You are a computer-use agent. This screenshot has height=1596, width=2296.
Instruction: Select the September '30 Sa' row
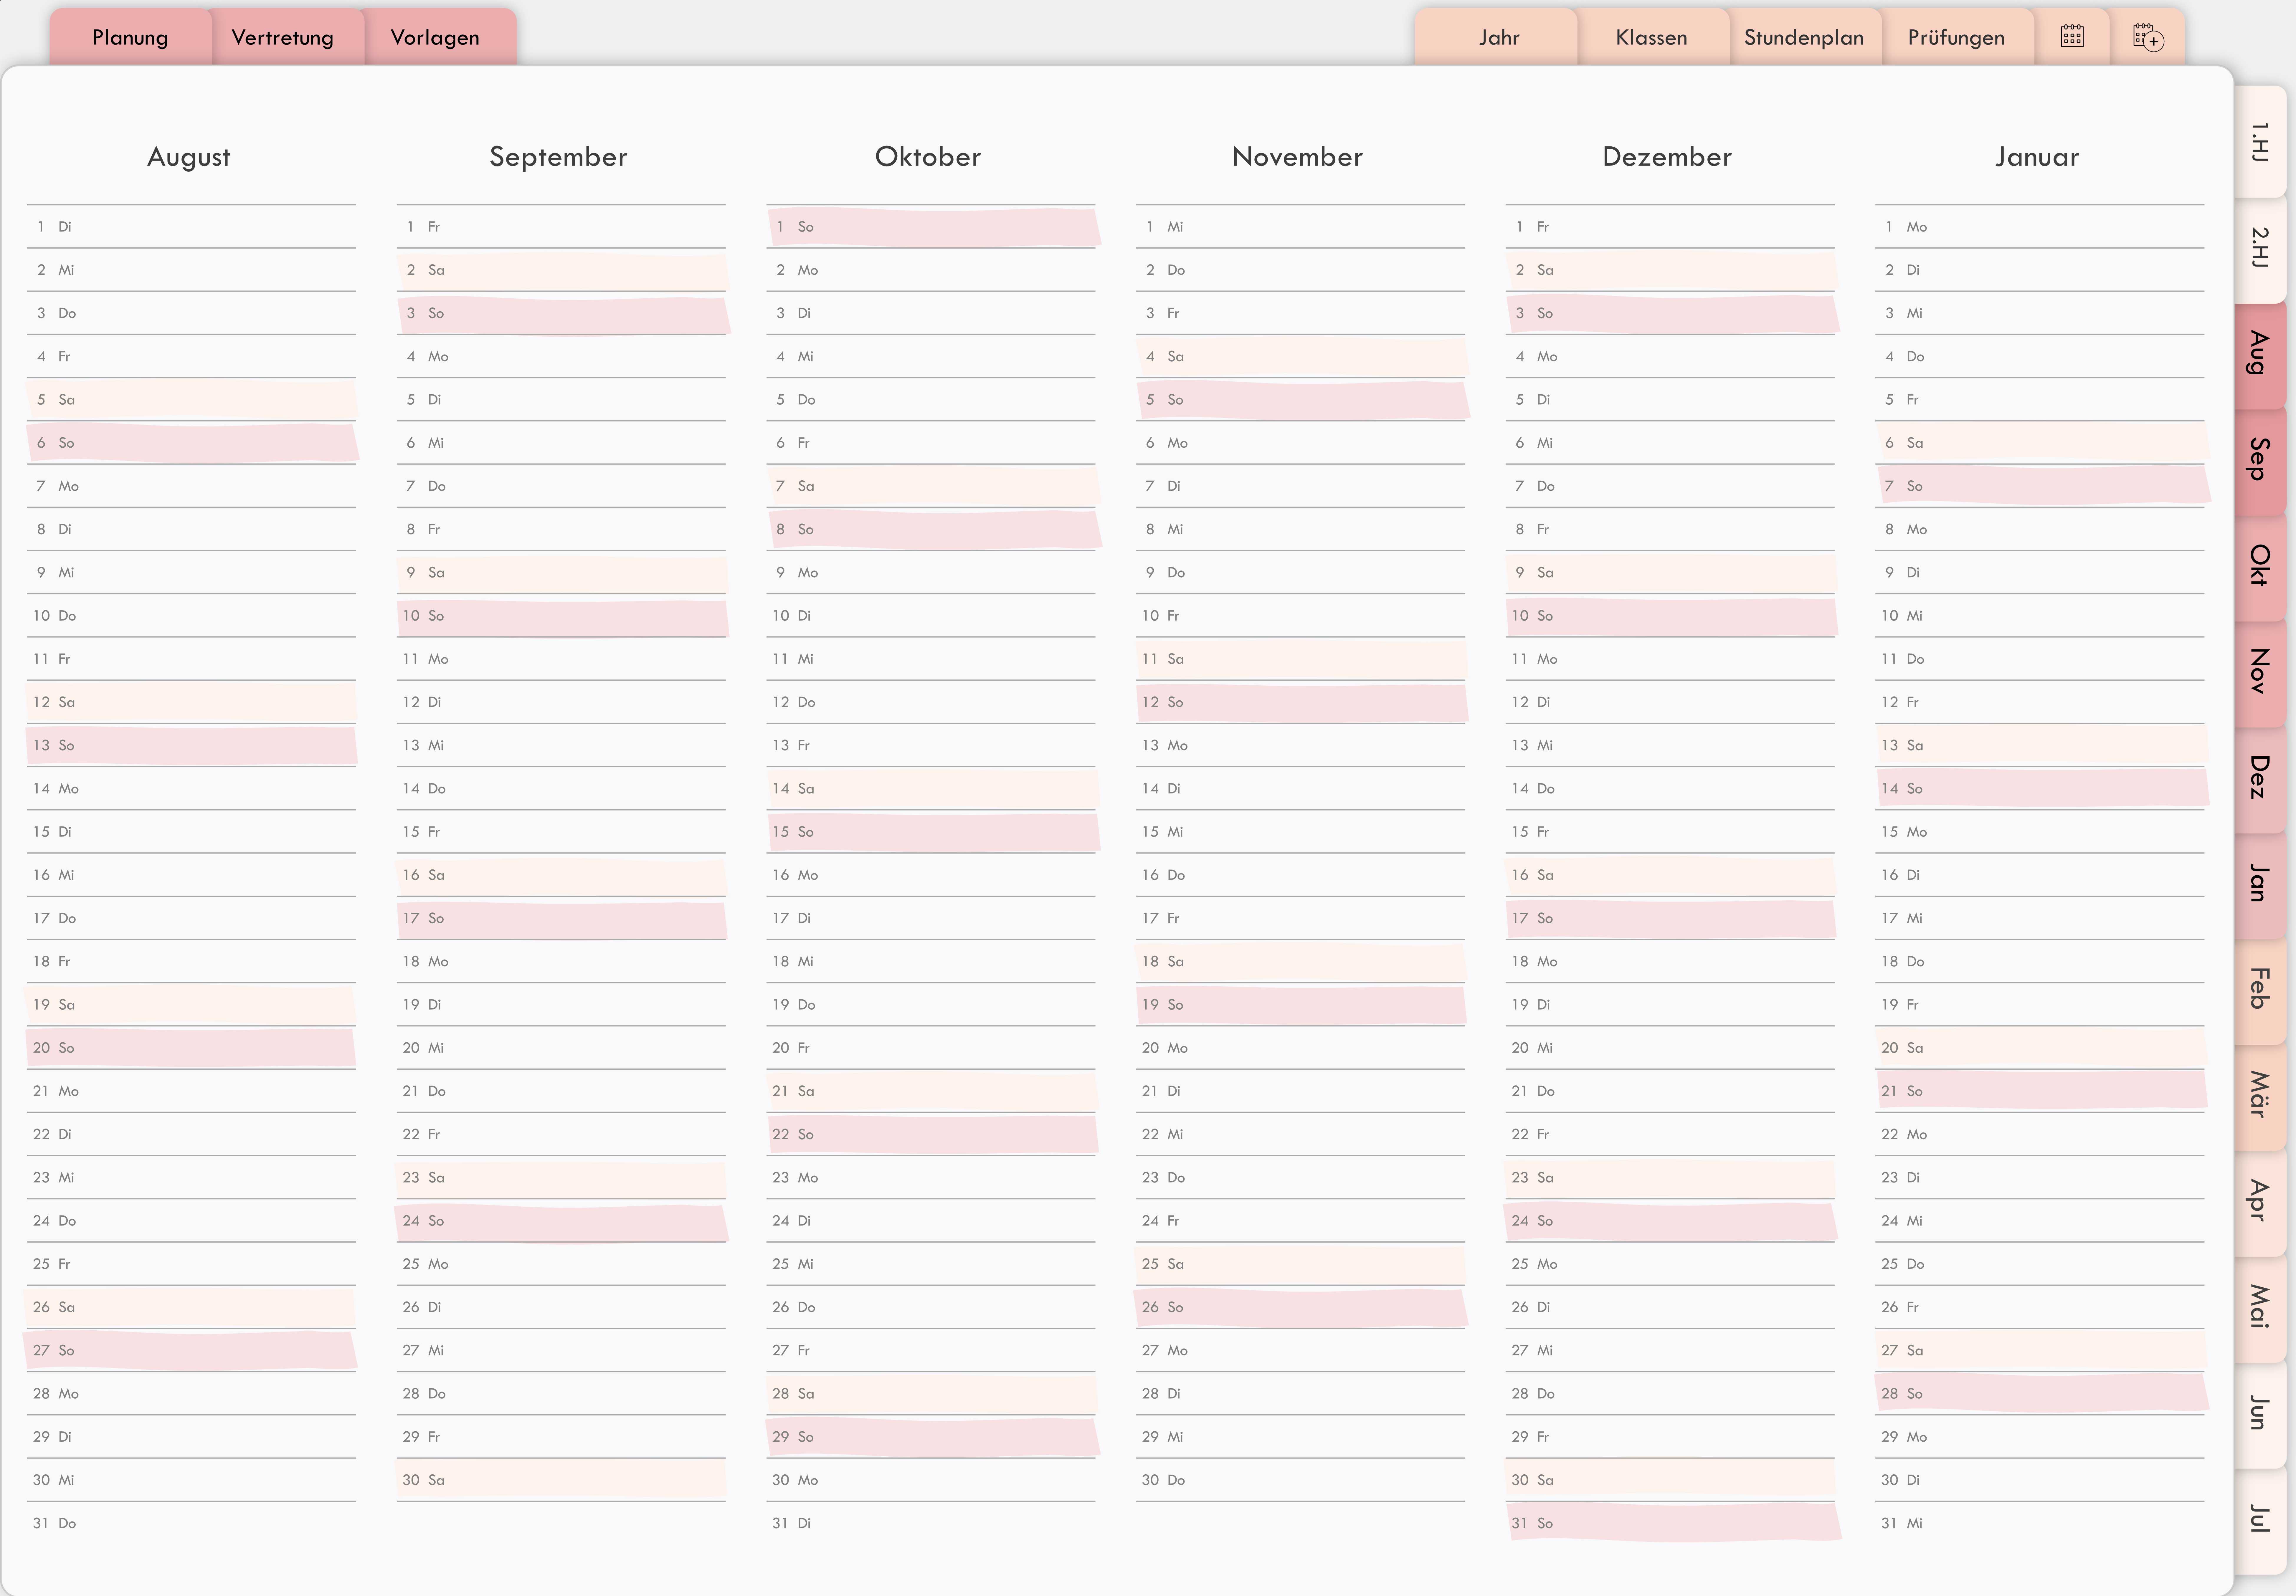(x=561, y=1480)
